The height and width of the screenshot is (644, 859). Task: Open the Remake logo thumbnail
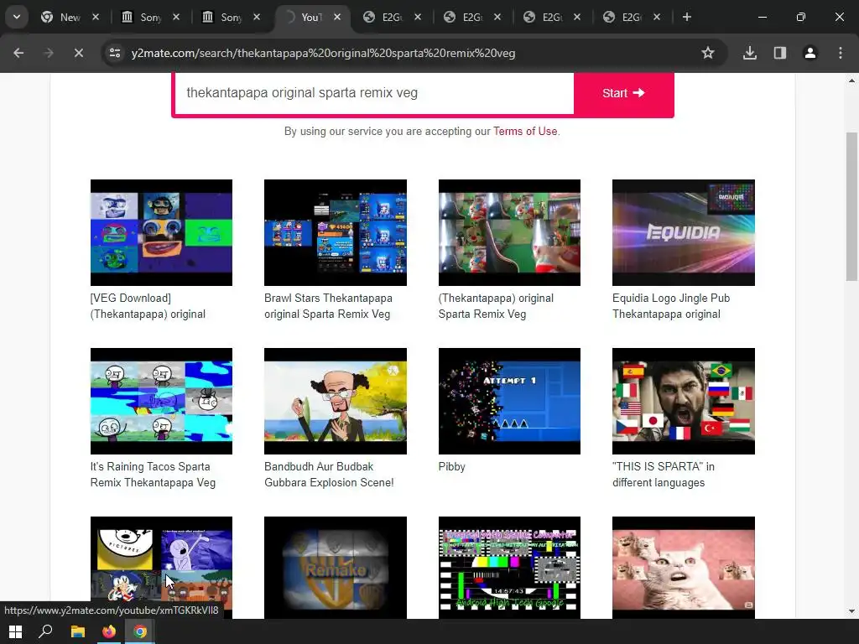336,568
